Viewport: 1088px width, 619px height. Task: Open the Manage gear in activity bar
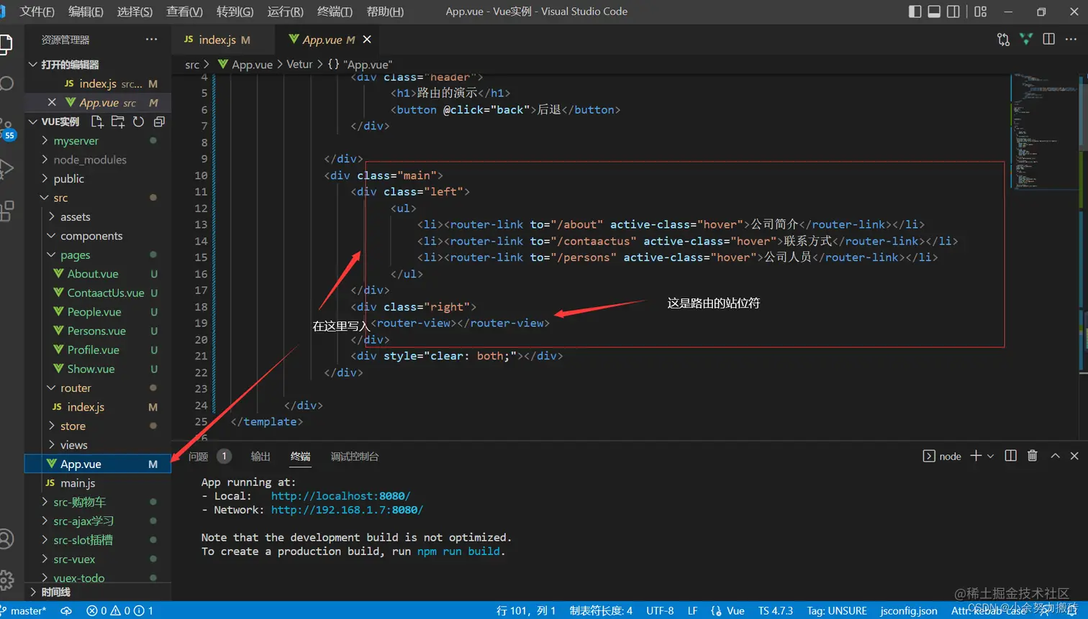tap(6, 579)
